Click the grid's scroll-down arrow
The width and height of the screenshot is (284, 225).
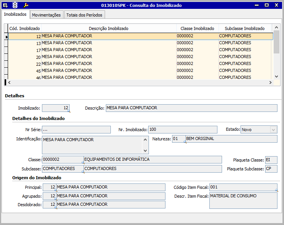click(276, 76)
